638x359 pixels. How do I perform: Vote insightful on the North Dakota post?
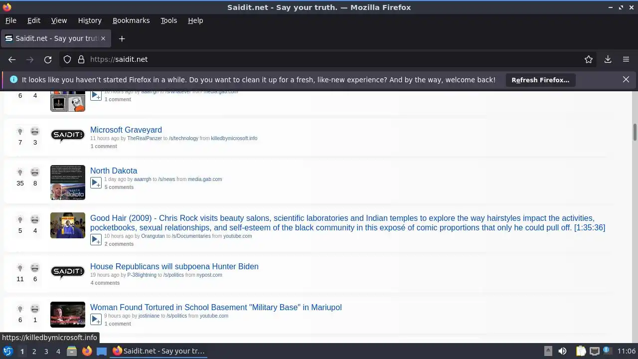tap(20, 173)
